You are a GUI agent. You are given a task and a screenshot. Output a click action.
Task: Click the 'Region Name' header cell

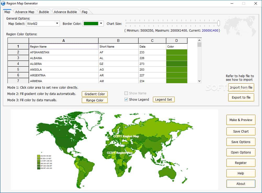tap(64, 47)
